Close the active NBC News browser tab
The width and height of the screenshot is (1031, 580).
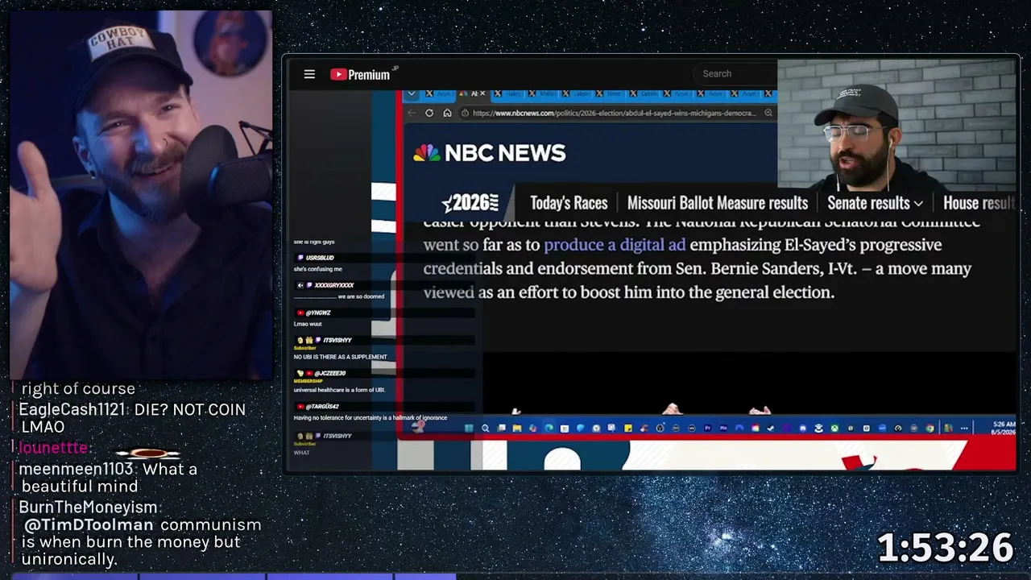click(x=484, y=94)
